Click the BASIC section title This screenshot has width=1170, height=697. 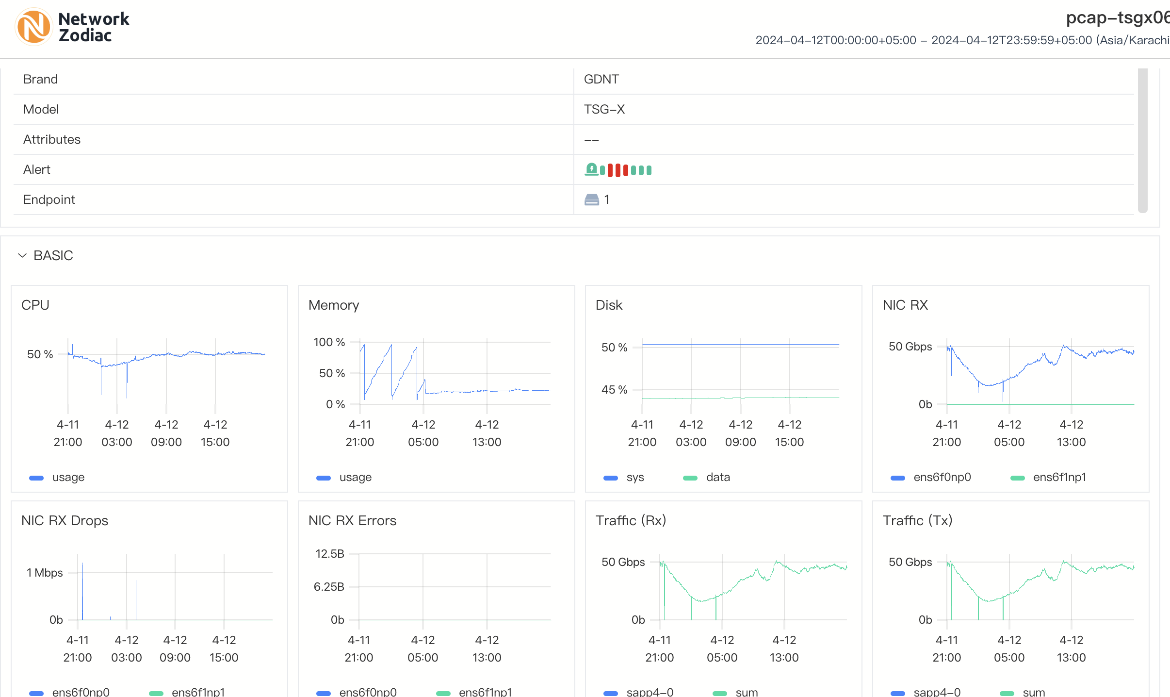53,255
